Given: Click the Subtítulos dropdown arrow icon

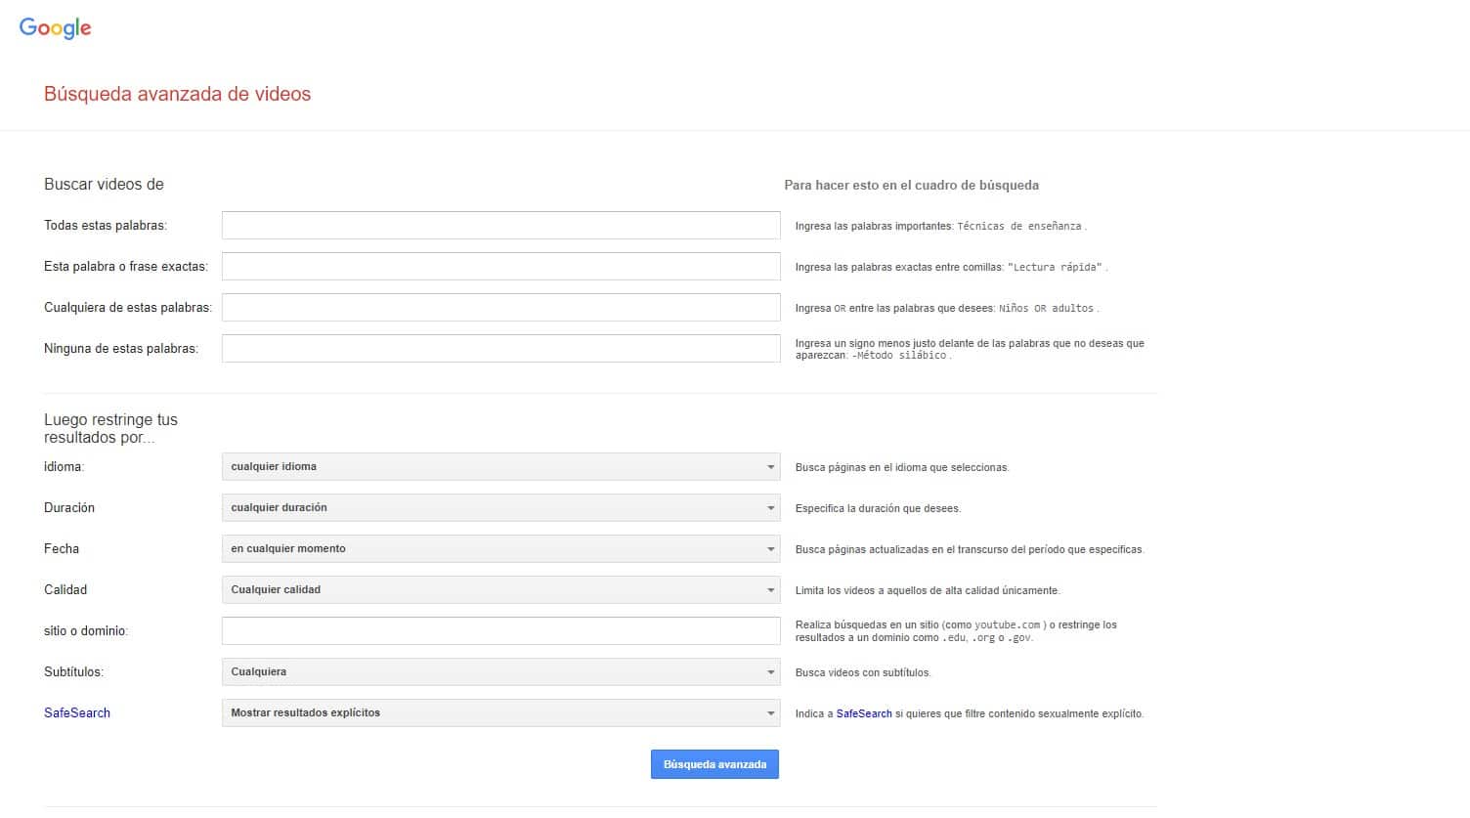Looking at the screenshot, I should [x=769, y=671].
